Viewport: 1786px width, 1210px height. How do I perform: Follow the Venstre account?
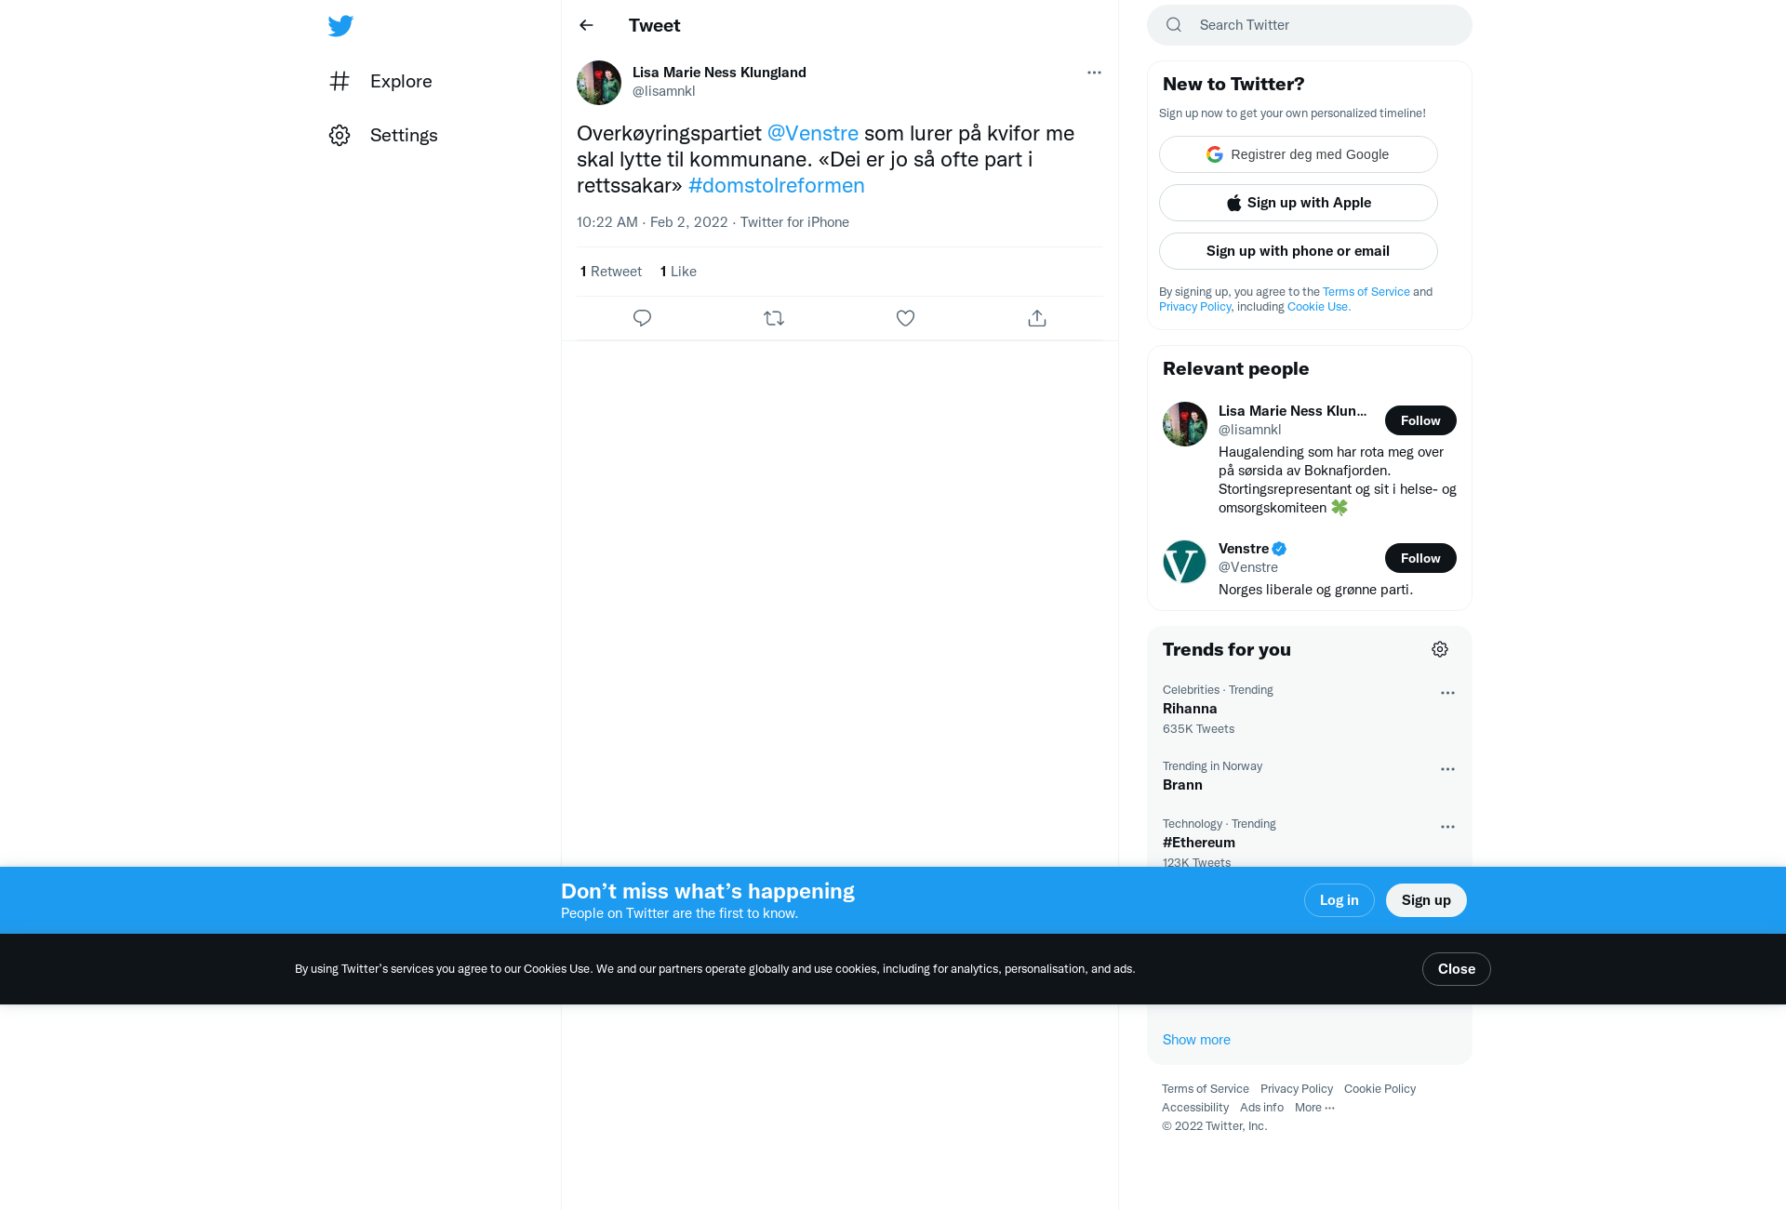[1420, 558]
